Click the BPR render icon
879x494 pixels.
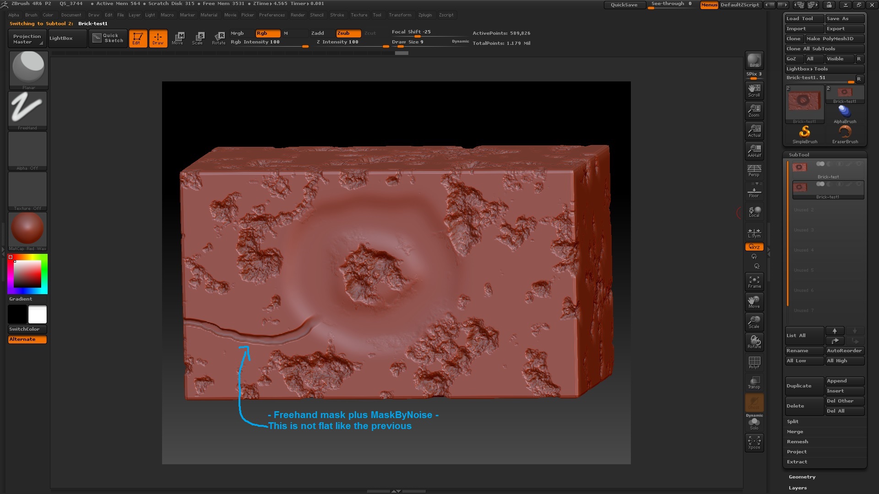tap(754, 60)
